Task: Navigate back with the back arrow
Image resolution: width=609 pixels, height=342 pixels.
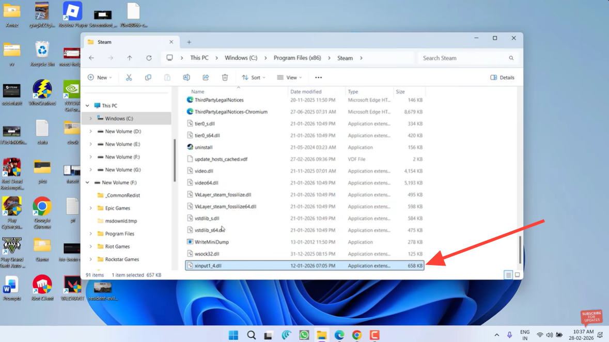Action: 91,58
